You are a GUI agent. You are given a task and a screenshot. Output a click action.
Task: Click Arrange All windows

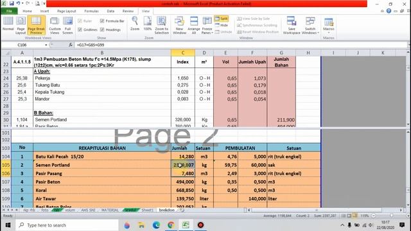(194, 26)
